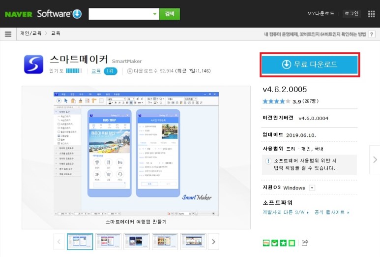Screen dimensions: 380x257
Task: Click update date 2019.06.10.
Action: [x=301, y=135]
